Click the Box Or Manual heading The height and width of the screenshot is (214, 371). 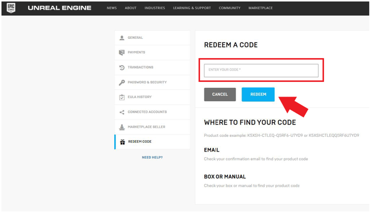(x=225, y=177)
